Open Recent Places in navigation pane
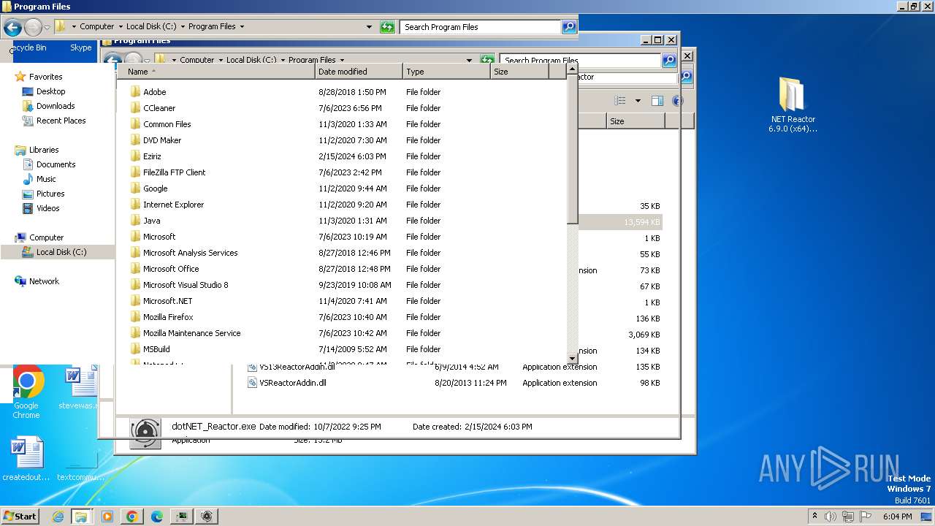 61,121
